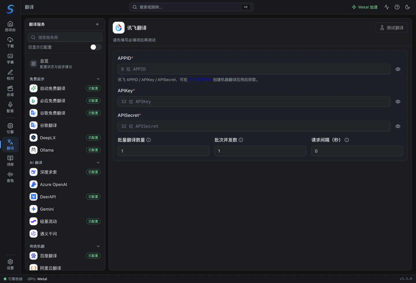Click the 请求间隔 value field

[x=357, y=151]
